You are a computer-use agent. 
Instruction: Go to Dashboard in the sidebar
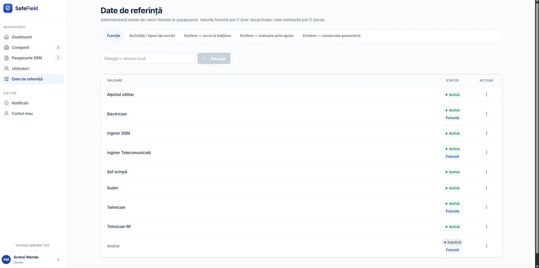point(32,37)
